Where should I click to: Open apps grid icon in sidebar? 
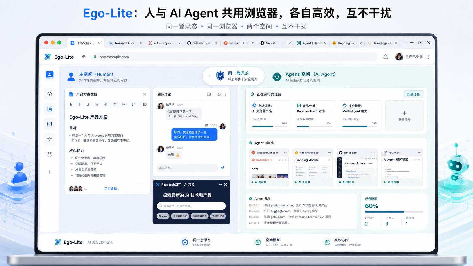(50, 154)
